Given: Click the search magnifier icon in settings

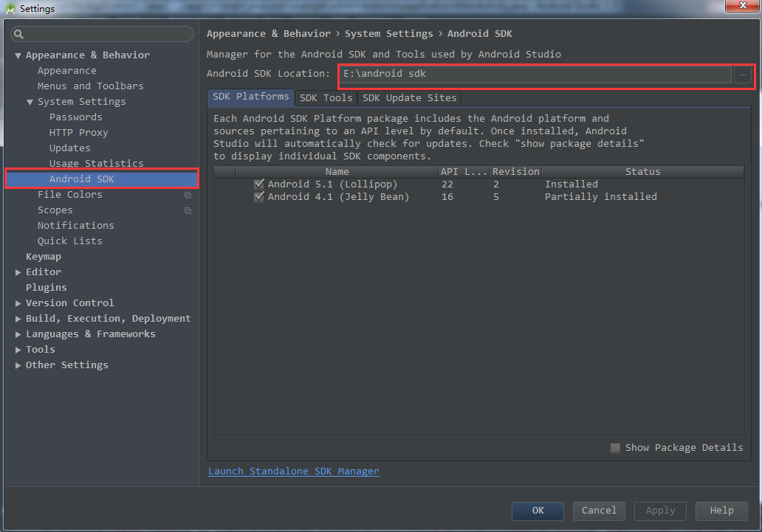Looking at the screenshot, I should (18, 34).
